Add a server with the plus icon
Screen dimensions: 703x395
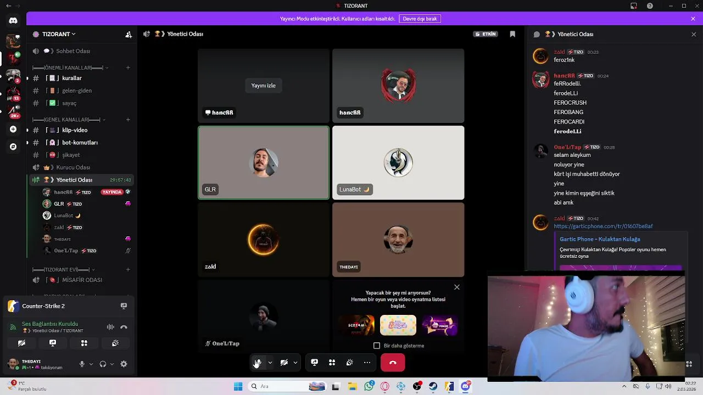13,129
